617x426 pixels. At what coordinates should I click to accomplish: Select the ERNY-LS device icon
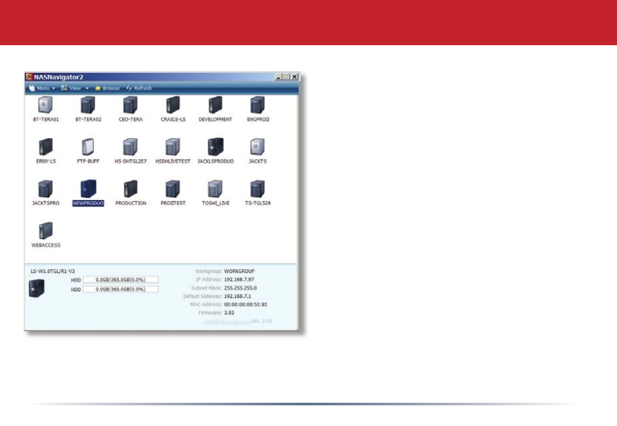tap(46, 147)
